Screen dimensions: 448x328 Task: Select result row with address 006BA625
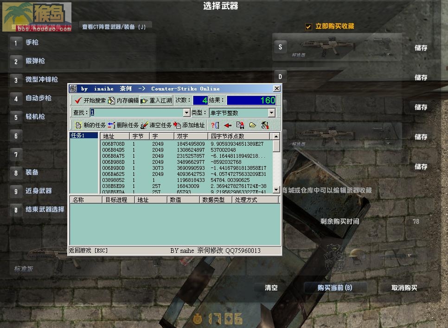[x=186, y=174]
